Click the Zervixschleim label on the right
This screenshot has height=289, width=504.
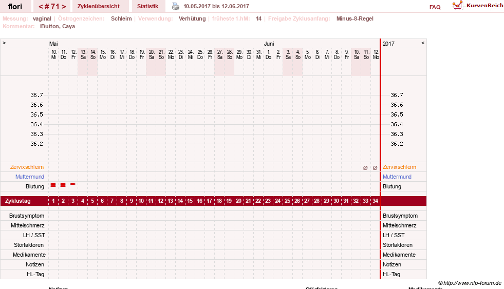pos(399,167)
